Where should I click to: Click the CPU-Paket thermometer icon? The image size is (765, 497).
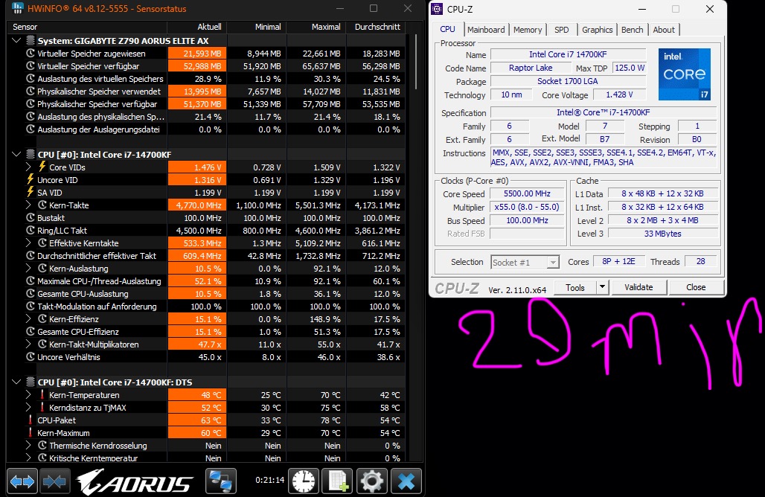click(31, 420)
